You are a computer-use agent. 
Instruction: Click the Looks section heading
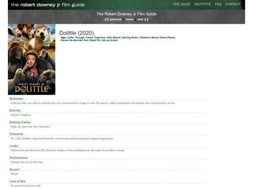coord(14,146)
